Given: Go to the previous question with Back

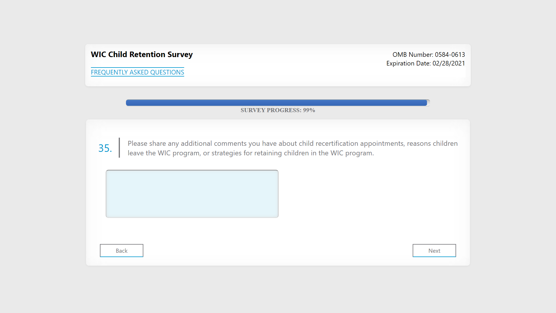Looking at the screenshot, I should click(x=121, y=251).
